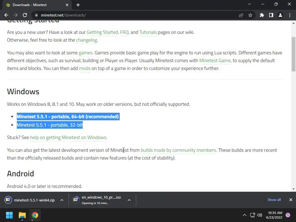296x222 pixels.
Task: Click the browser forward arrow
Action: (16, 15)
